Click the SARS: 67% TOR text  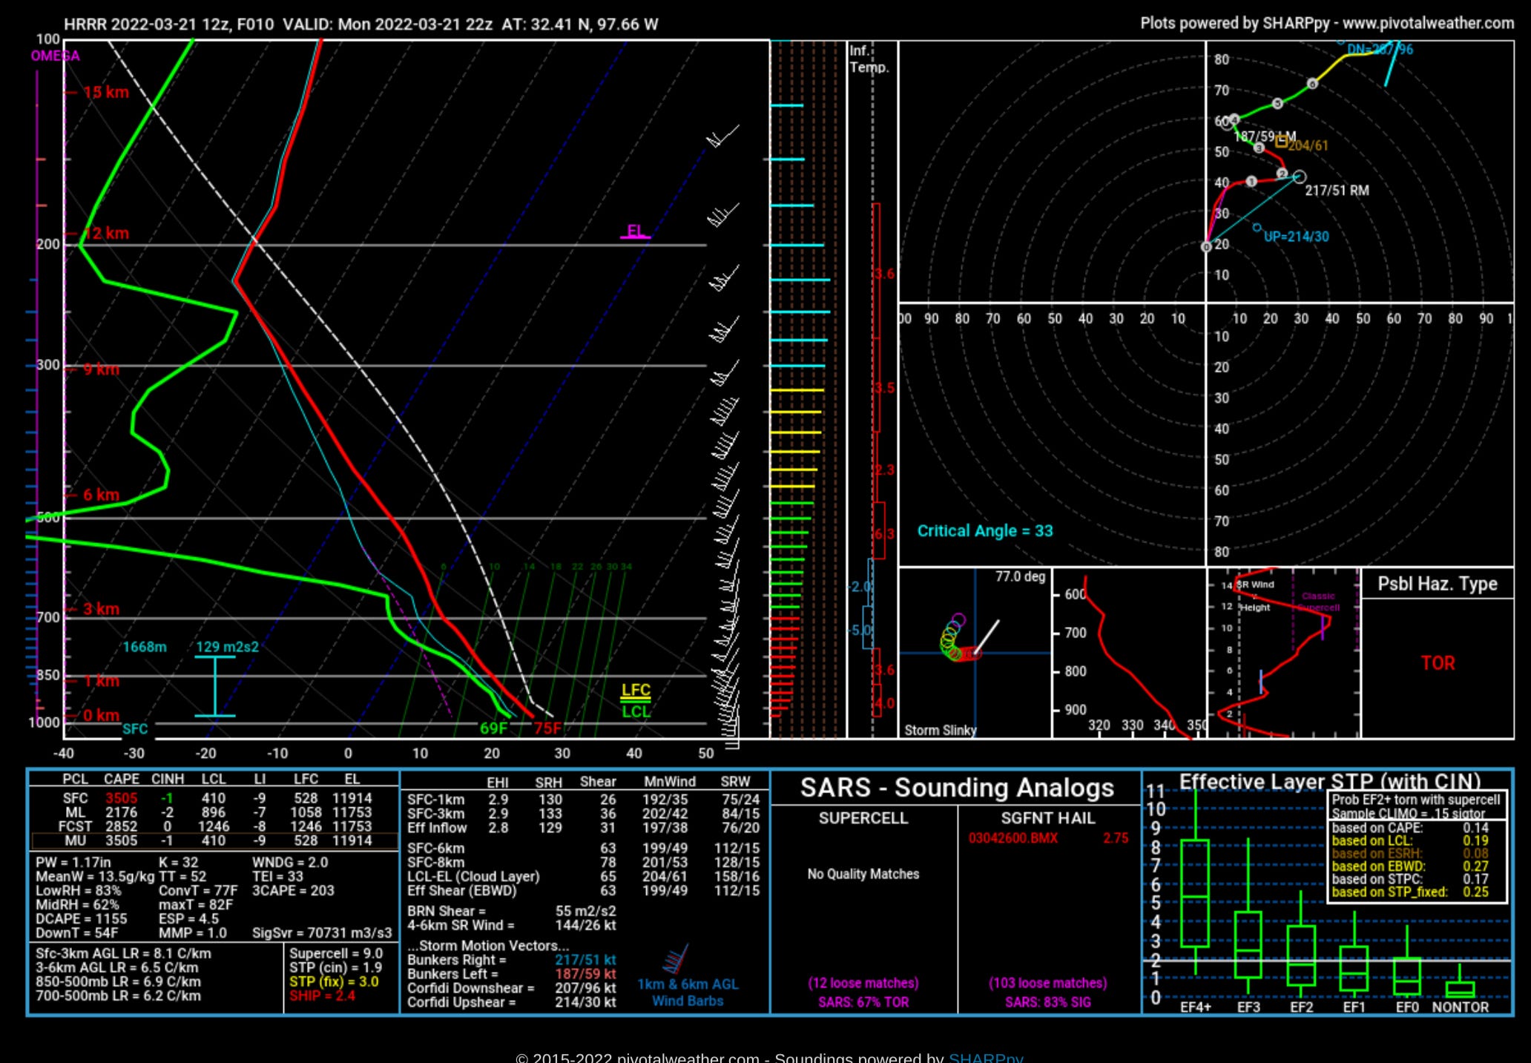[863, 1002]
